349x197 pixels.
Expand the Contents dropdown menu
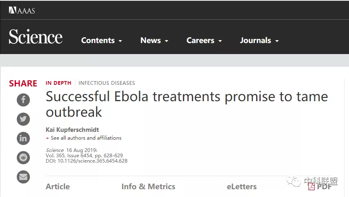pyautogui.click(x=101, y=40)
